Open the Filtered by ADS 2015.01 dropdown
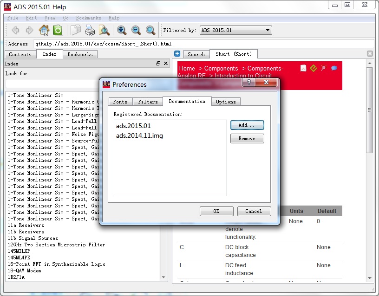This screenshot has height=296, width=379. tap(235, 30)
